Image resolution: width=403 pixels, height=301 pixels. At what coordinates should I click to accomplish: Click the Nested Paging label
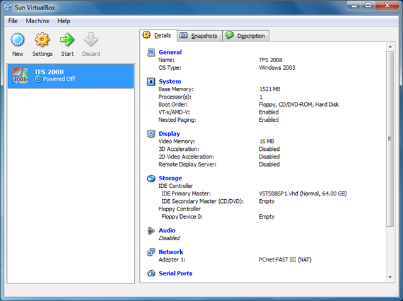[x=177, y=120]
